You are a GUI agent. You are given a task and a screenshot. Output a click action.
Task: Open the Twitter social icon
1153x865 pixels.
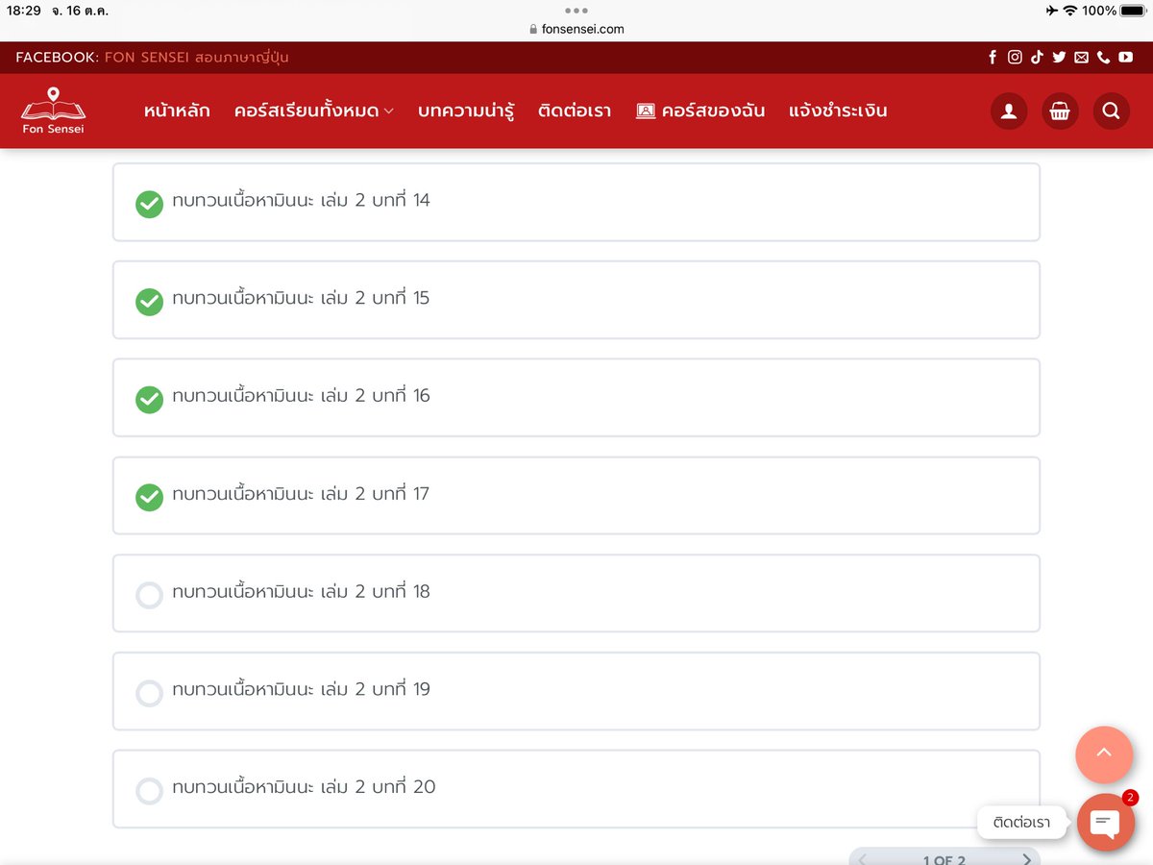tap(1059, 58)
